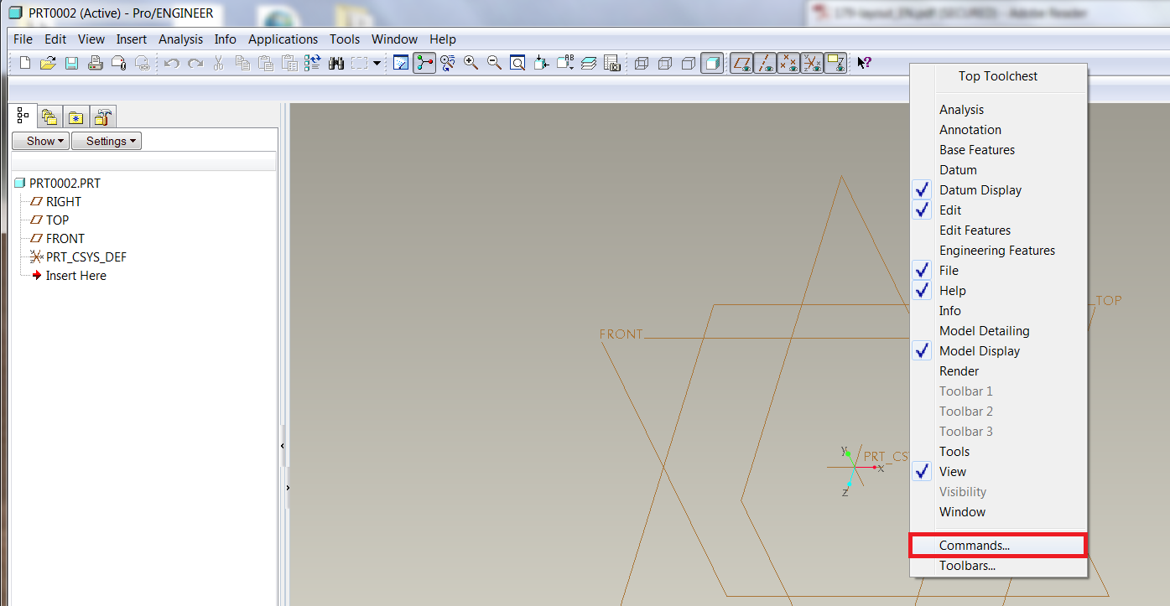Viewport: 1170px width, 606px height.
Task: Click the Undo arrow icon
Action: pyautogui.click(x=172, y=63)
